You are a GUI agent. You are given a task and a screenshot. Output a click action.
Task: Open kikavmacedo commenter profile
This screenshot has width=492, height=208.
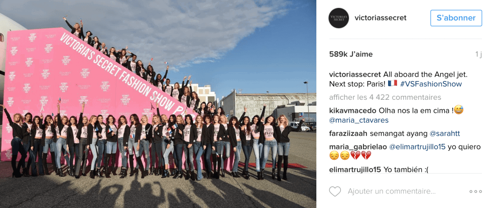(352, 111)
